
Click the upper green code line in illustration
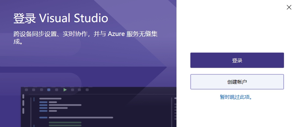(65, 122)
